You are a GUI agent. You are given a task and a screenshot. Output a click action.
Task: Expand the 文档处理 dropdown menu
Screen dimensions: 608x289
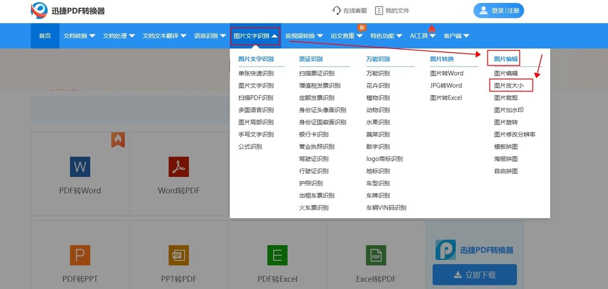(x=119, y=36)
